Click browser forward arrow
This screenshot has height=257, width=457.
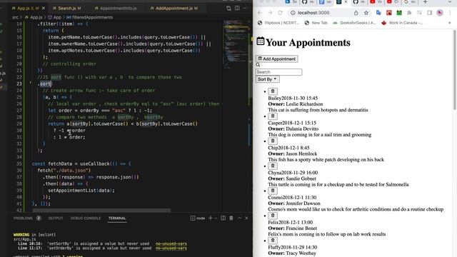tap(270, 13)
